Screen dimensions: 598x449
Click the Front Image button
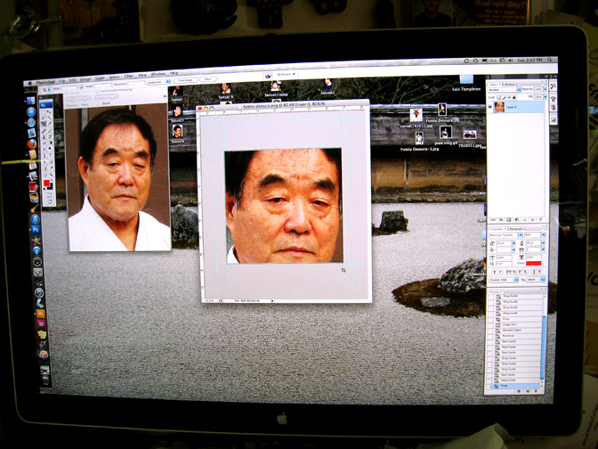185,80
